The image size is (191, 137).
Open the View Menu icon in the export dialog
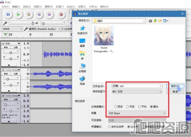(x=166, y=21)
